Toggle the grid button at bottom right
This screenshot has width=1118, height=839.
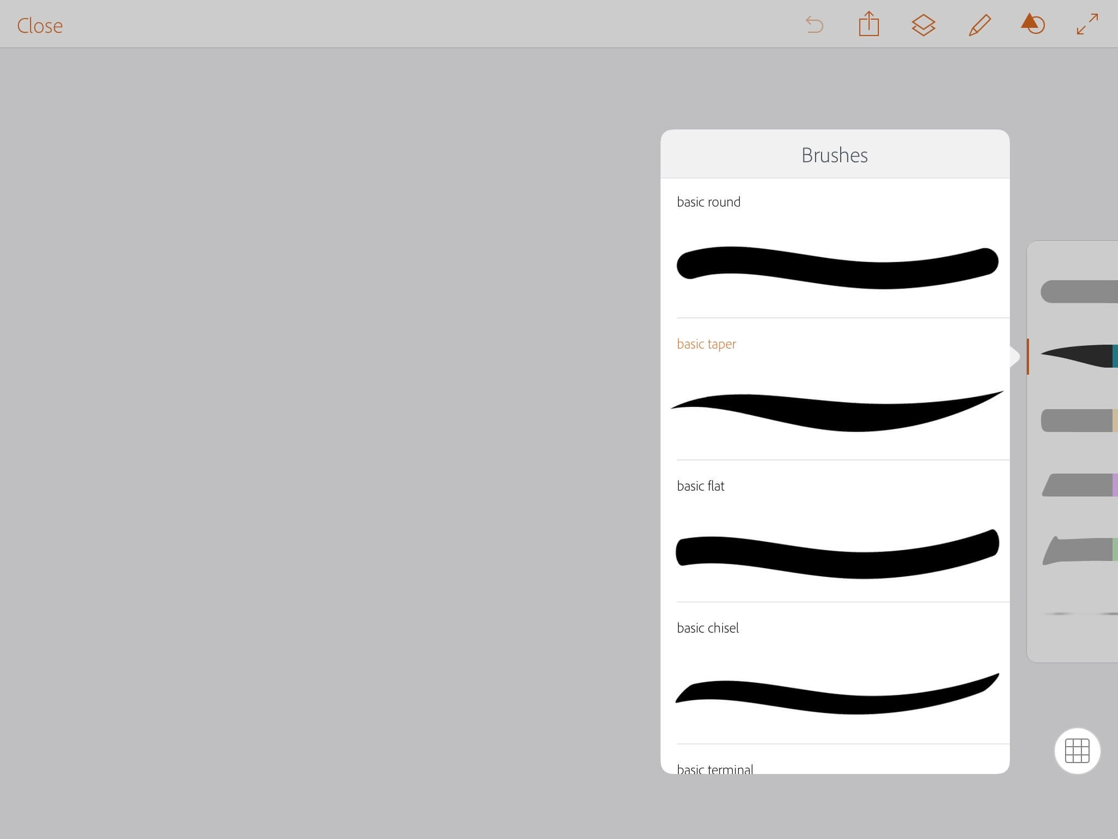[1077, 751]
